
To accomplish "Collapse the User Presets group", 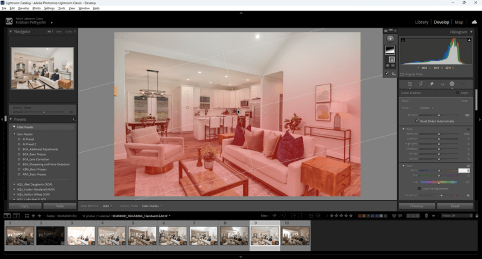I will pyautogui.click(x=14, y=135).
